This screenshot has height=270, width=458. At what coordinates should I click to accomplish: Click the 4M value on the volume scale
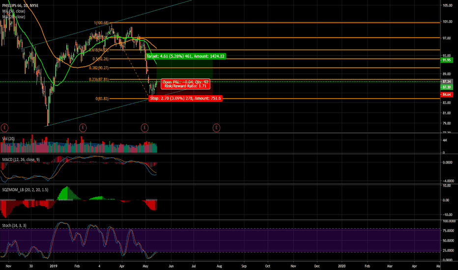pos(445,140)
